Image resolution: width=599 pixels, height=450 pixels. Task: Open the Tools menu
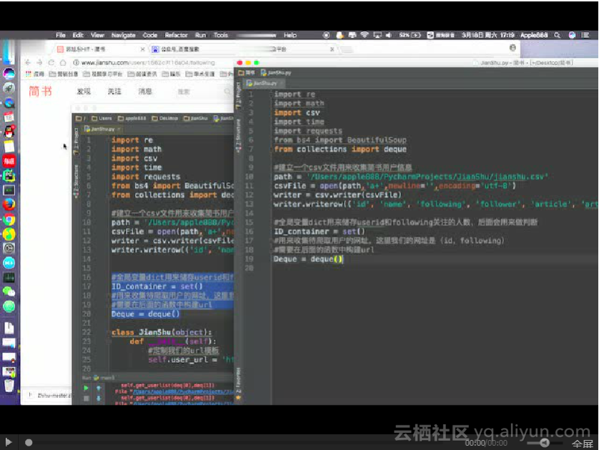coord(221,35)
